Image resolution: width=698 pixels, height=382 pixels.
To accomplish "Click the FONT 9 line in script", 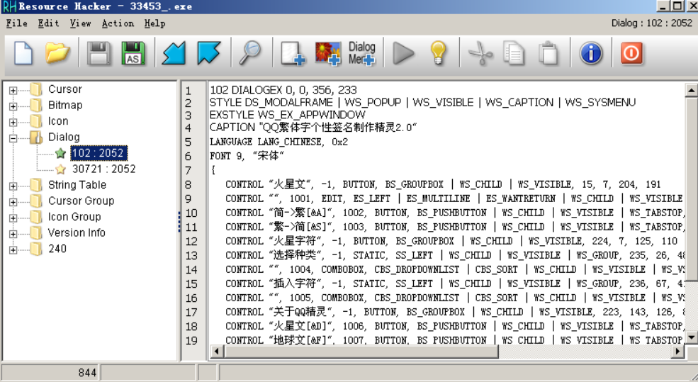I will [x=247, y=156].
